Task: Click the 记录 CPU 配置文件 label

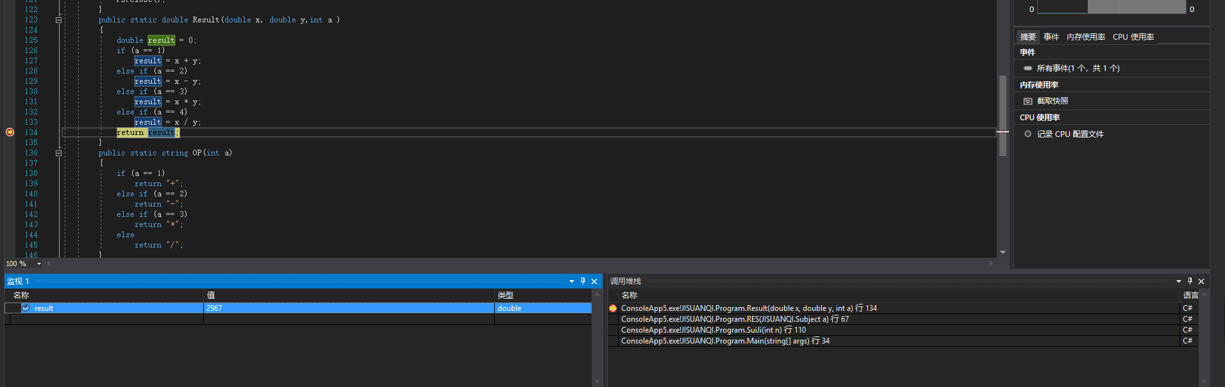Action: tap(1071, 134)
